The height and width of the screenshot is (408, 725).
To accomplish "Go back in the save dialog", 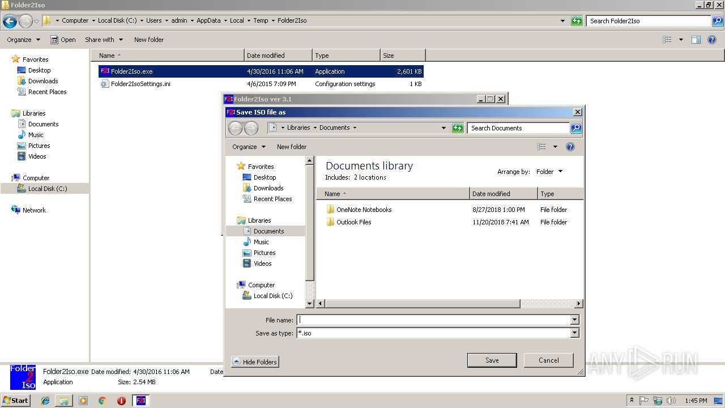I will [x=235, y=128].
